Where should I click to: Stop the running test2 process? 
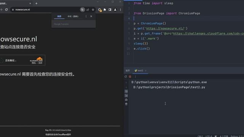point(130,76)
